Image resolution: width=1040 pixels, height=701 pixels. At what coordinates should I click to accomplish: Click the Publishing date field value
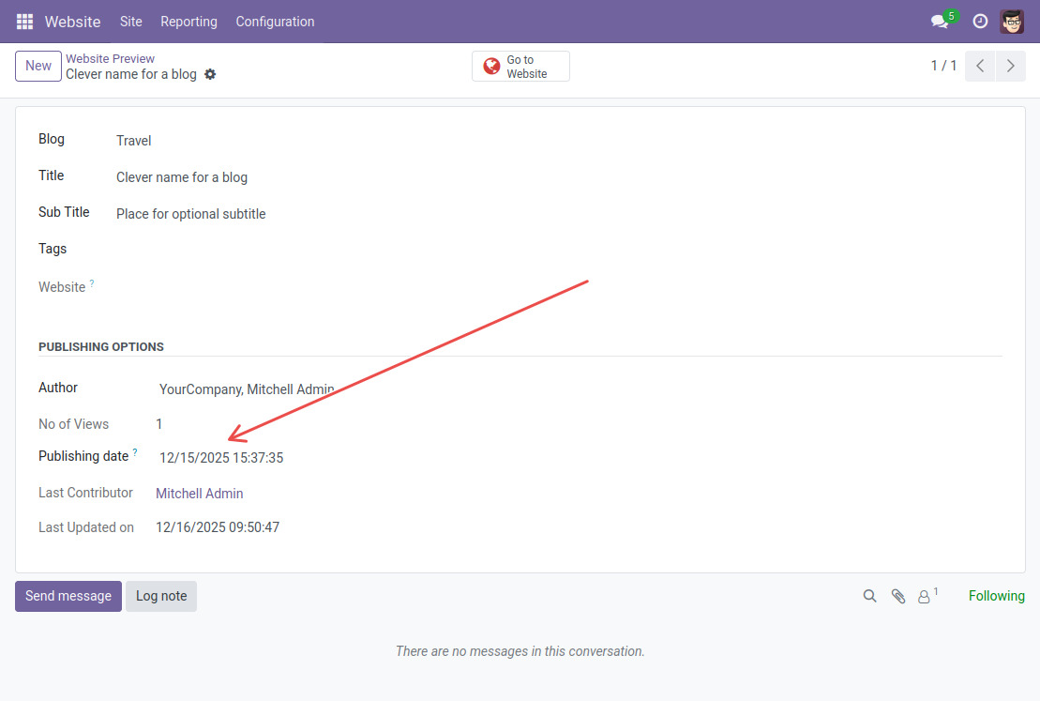[x=221, y=458]
